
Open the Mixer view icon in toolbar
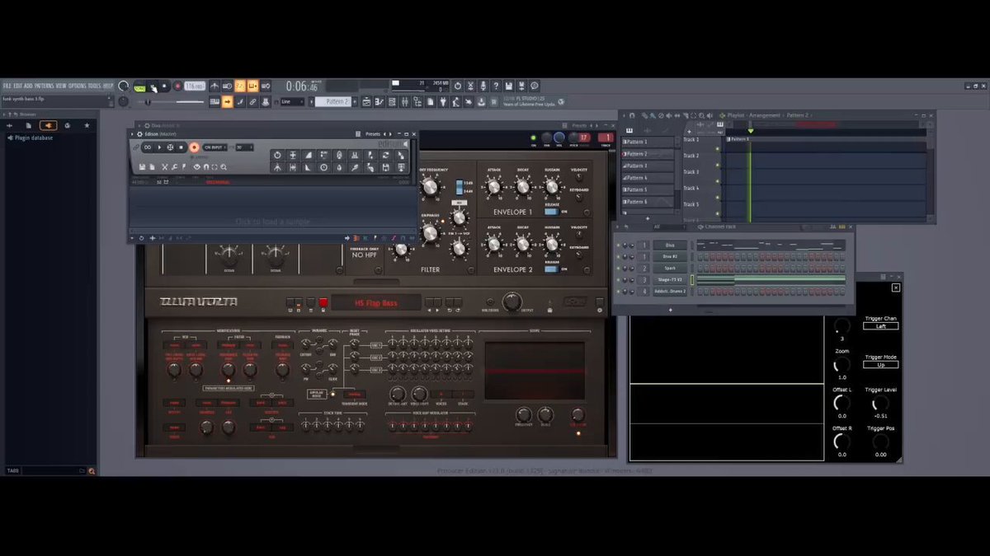[405, 101]
